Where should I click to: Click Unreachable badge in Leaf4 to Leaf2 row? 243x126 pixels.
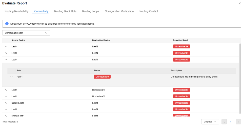[x=181, y=47]
